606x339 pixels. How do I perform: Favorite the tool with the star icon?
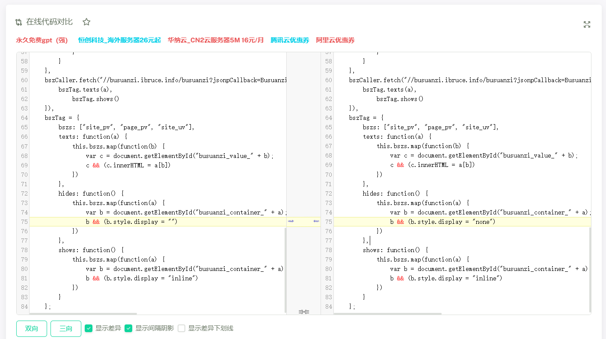tap(86, 22)
